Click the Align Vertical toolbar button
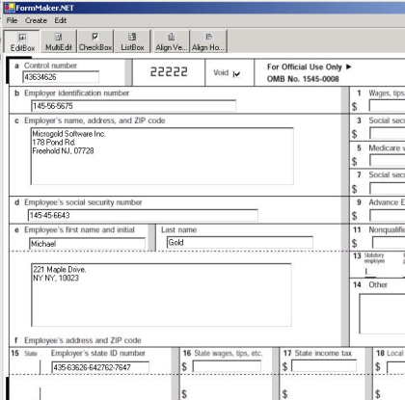405x400 pixels. [172, 41]
